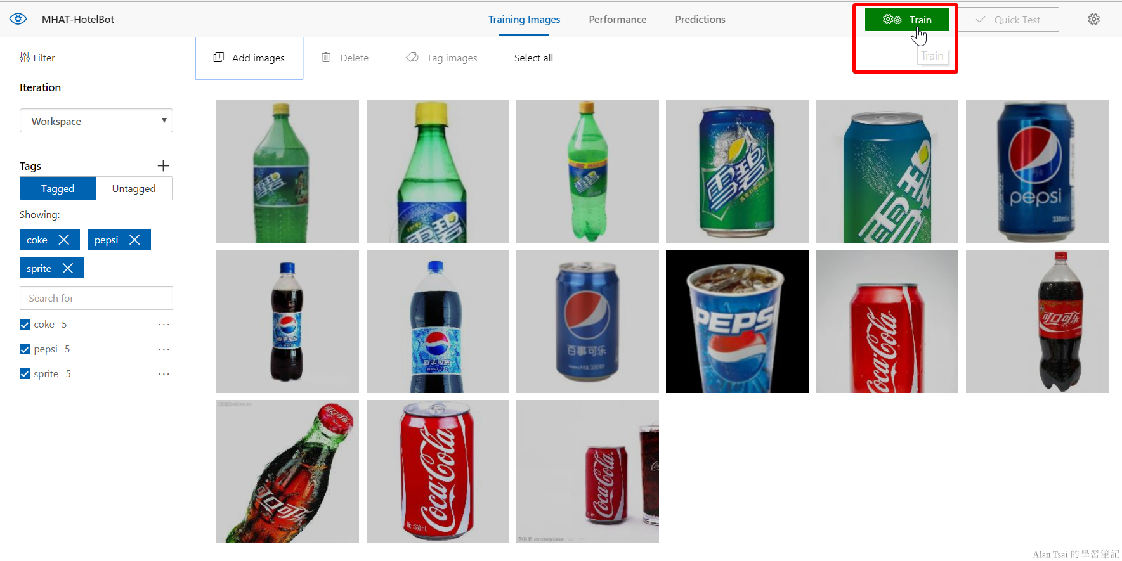The image size is (1122, 561).
Task: Select the pepsi can with English logo
Action: point(1037,171)
